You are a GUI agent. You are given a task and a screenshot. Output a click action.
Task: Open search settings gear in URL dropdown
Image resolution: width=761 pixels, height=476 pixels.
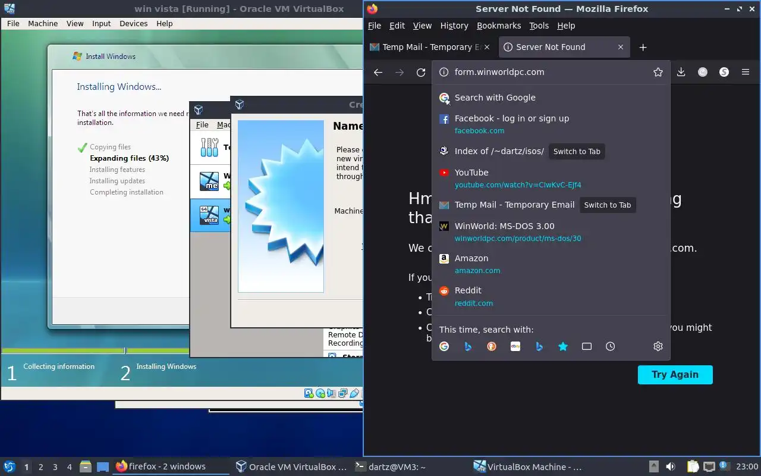tap(658, 346)
